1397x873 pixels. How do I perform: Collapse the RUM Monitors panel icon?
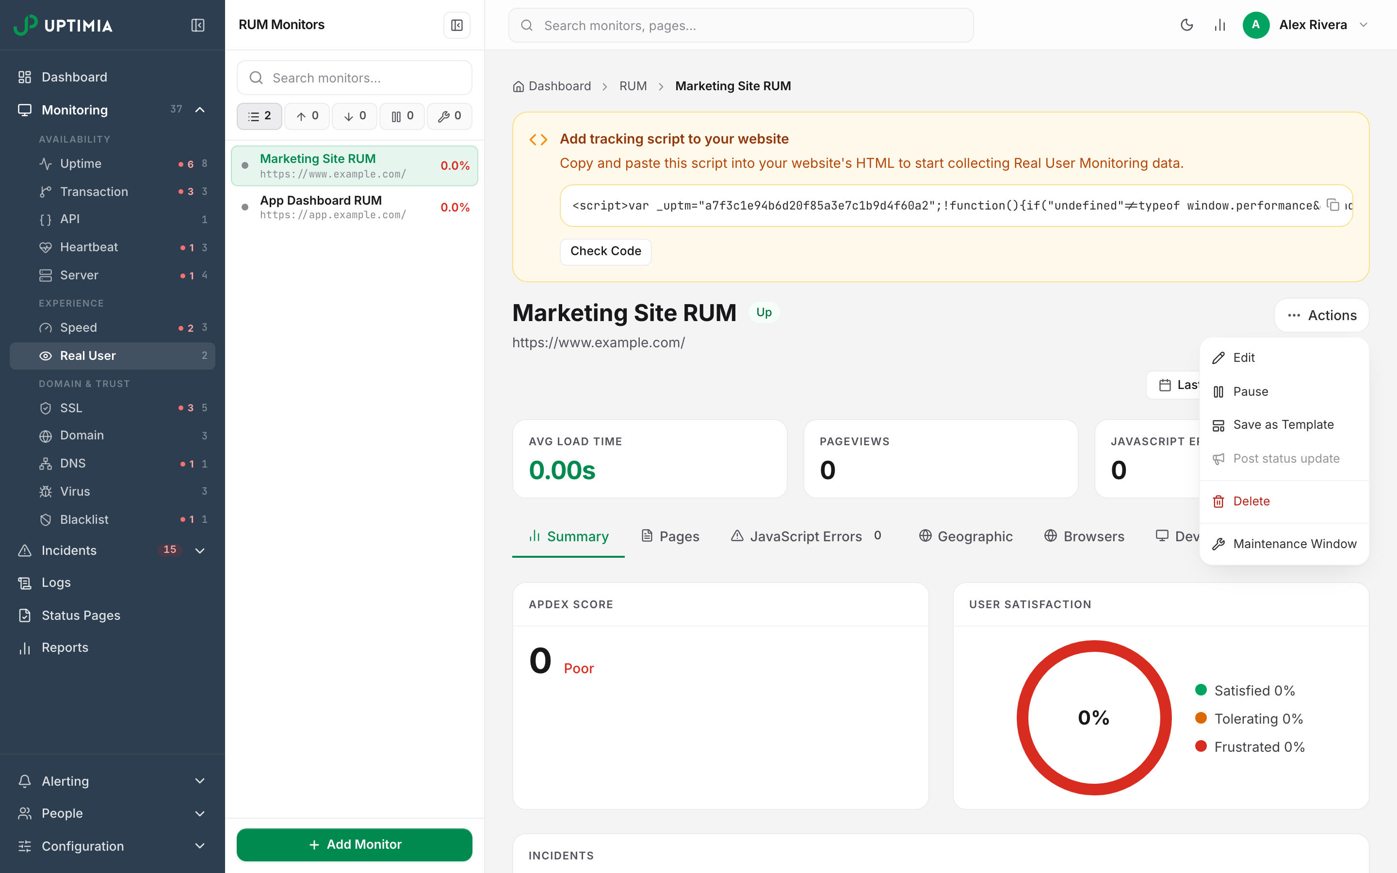pos(456,25)
